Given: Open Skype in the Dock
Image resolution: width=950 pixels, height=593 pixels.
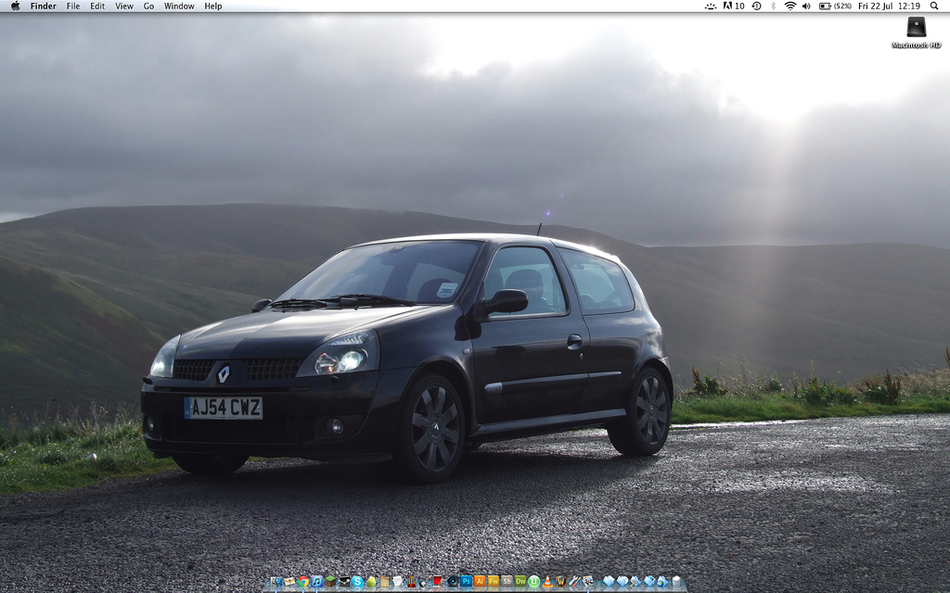Looking at the screenshot, I should [x=357, y=582].
